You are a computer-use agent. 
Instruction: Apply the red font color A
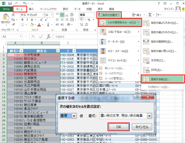pyautogui.click(x=39, y=25)
